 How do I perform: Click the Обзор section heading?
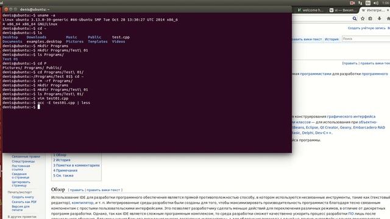coord(58,190)
